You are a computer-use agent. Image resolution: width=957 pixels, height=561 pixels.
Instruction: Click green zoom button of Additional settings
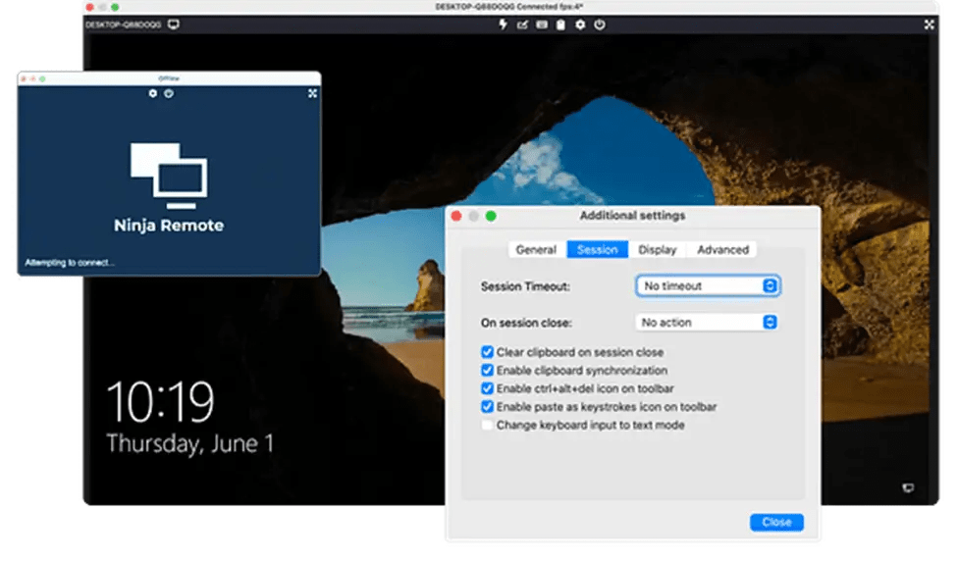point(491,216)
